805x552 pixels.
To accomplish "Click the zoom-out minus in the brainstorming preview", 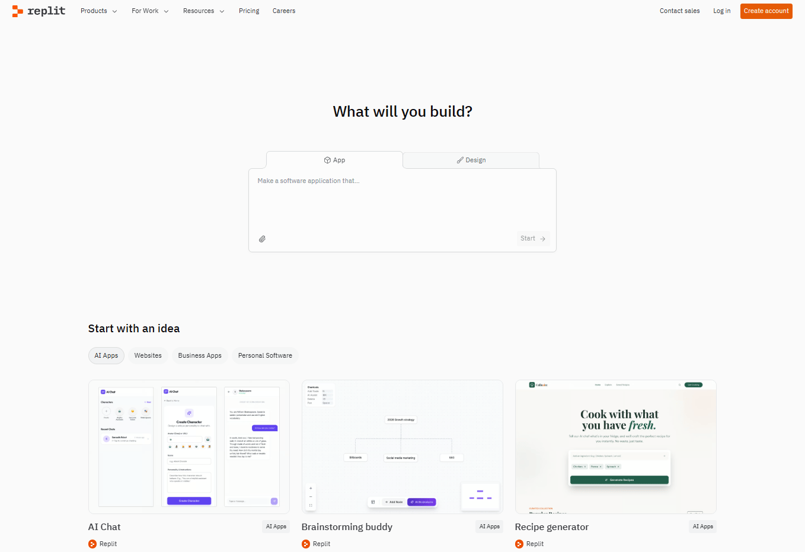I will (311, 496).
